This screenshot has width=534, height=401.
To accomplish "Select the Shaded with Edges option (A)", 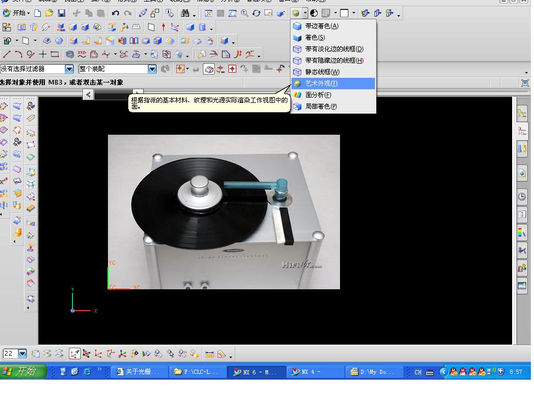I will pos(333,26).
